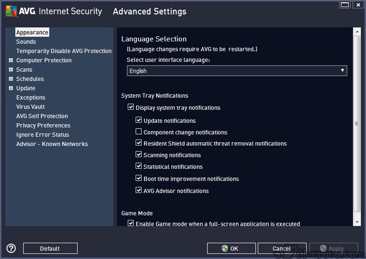Disable Boot time improvement notifications
The width and height of the screenshot is (366, 259).
[139, 178]
